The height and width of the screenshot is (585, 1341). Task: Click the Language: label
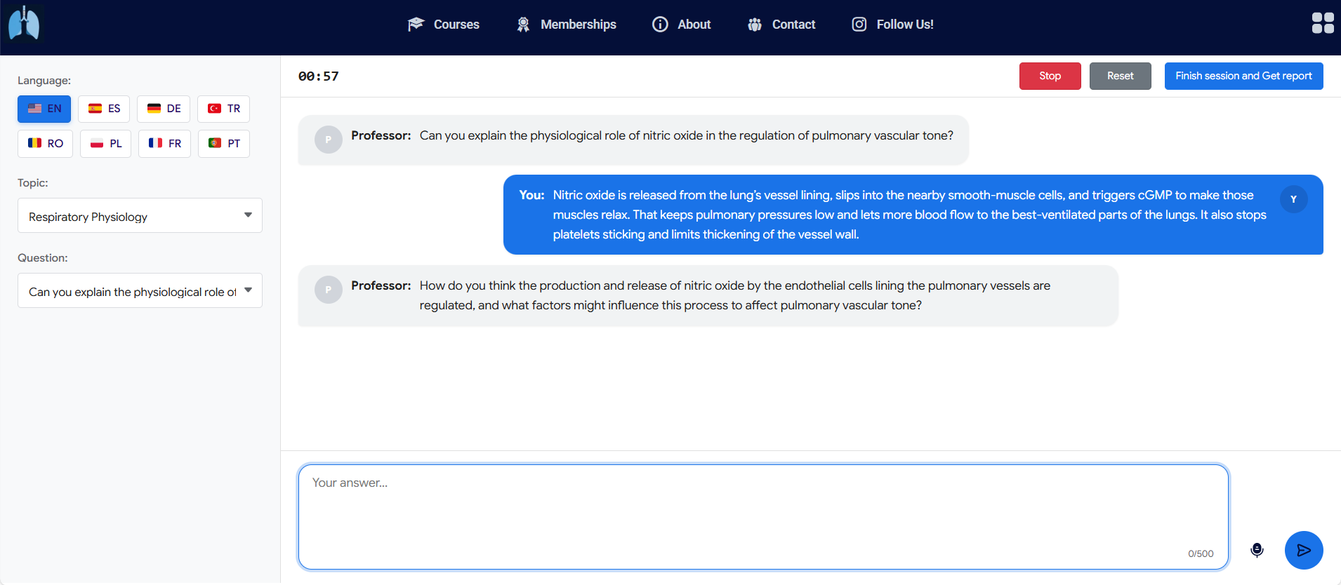44,81
